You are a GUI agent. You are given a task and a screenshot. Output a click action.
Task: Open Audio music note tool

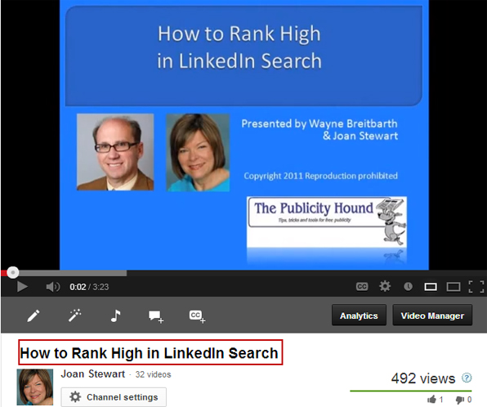click(115, 315)
